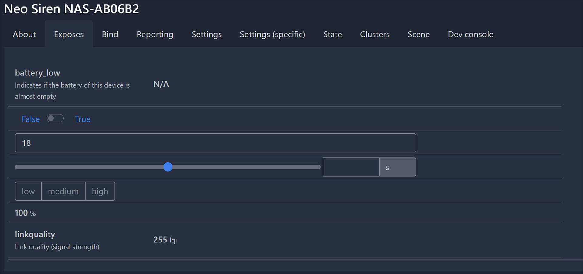Toggle the False/True switch
Image resolution: width=583 pixels, height=274 pixels.
pos(55,118)
